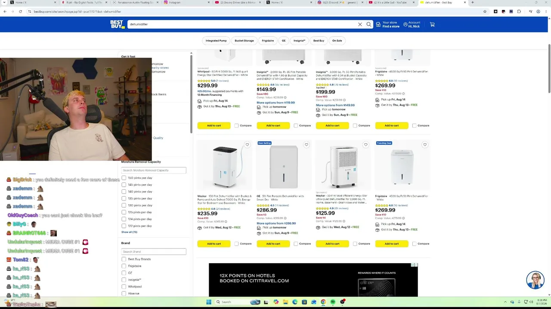This screenshot has width=551, height=309.
Task: Save the Waykar 32-Pint dehumidifier with heart
Action: [365, 145]
